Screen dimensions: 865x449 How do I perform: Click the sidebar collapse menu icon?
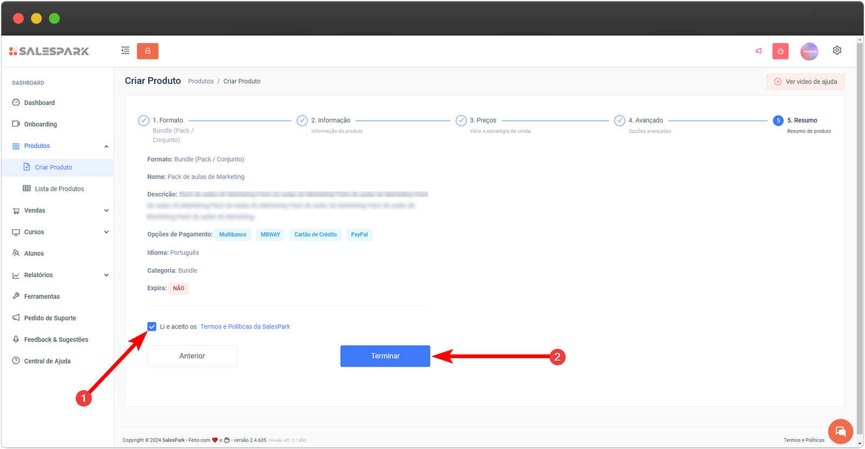pos(125,51)
